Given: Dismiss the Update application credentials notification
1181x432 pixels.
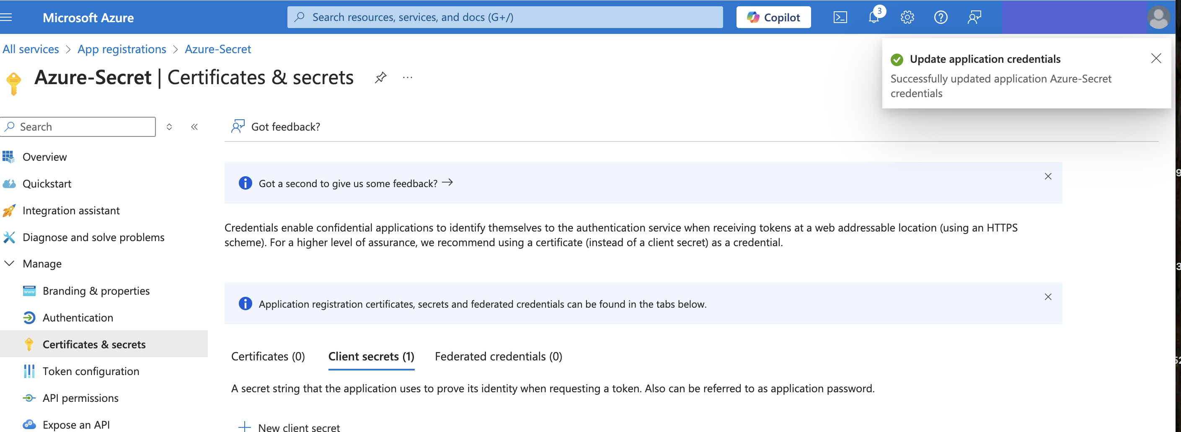Looking at the screenshot, I should [1156, 58].
